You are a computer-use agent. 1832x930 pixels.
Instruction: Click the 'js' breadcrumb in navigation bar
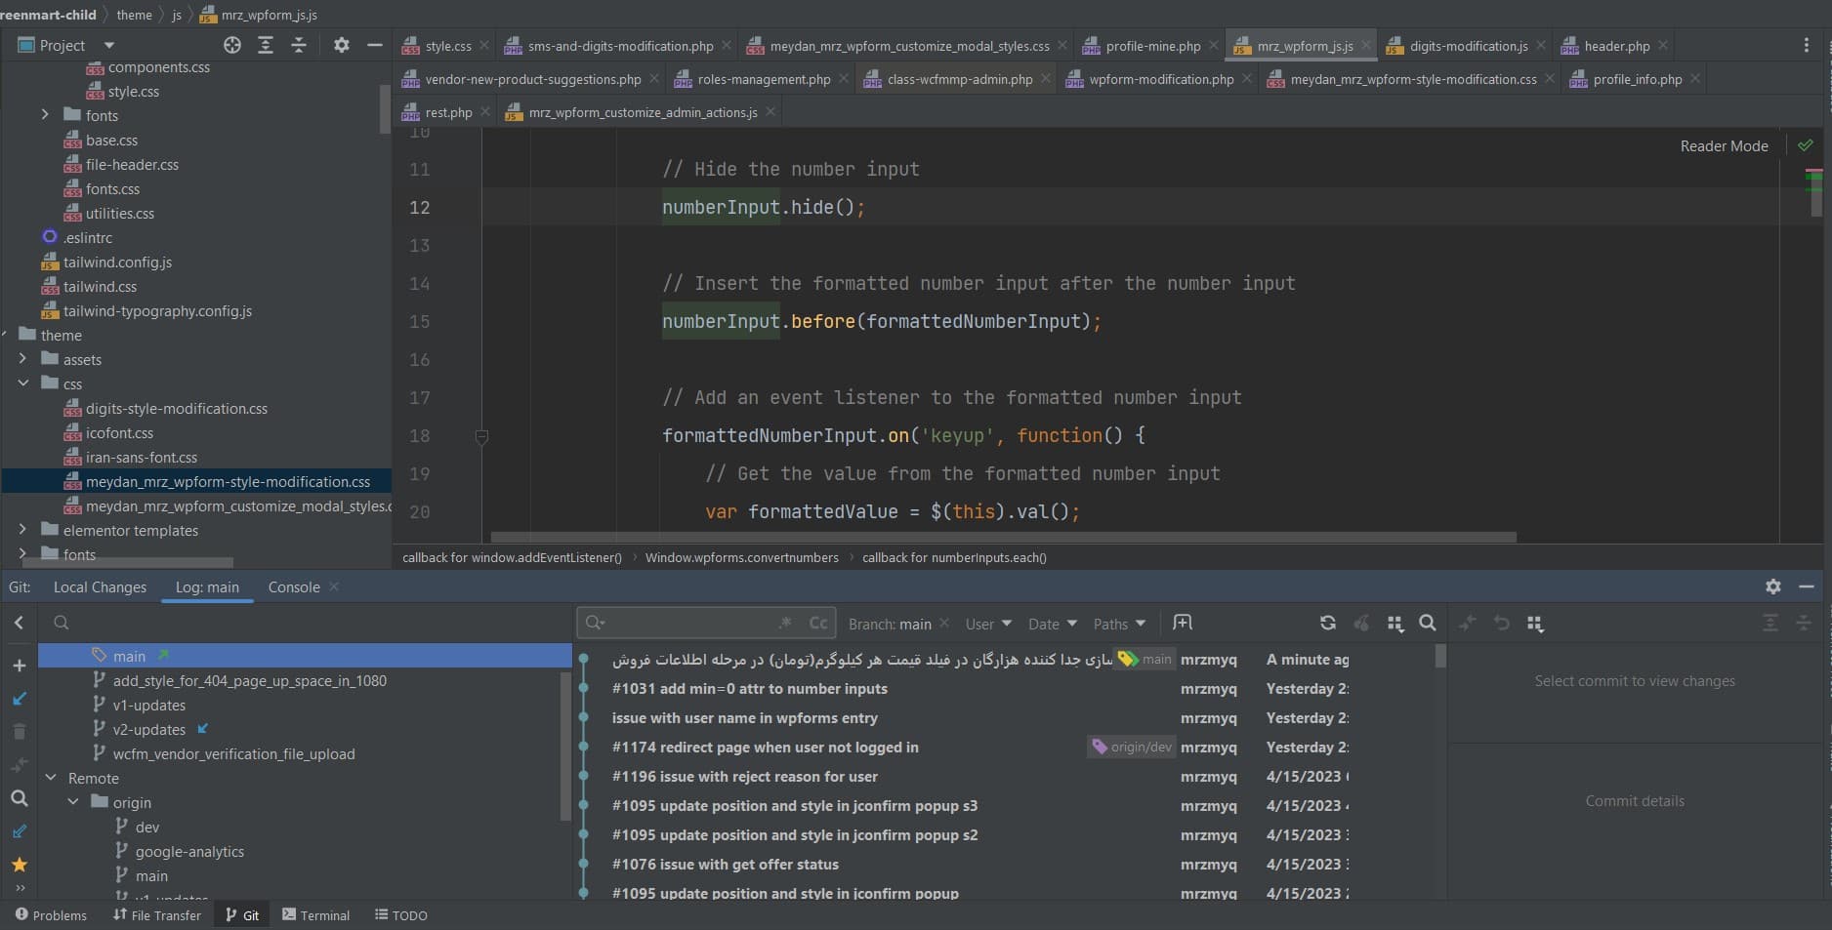coord(177,15)
